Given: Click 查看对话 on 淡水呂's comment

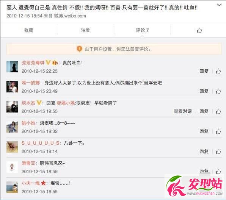Looking at the screenshot, I should [183, 111].
